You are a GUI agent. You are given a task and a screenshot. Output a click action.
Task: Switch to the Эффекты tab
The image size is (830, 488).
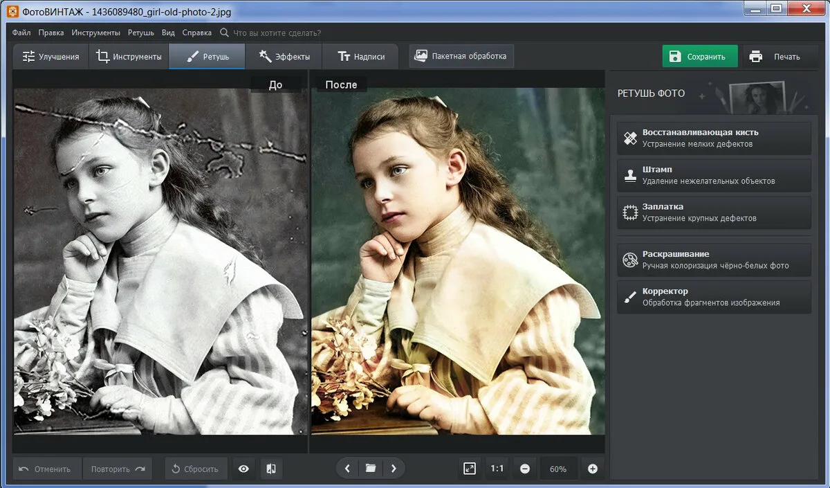click(x=284, y=57)
